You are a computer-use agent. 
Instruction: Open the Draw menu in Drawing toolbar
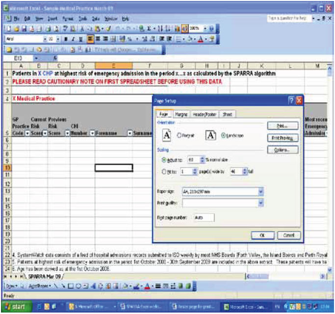(x=12, y=286)
